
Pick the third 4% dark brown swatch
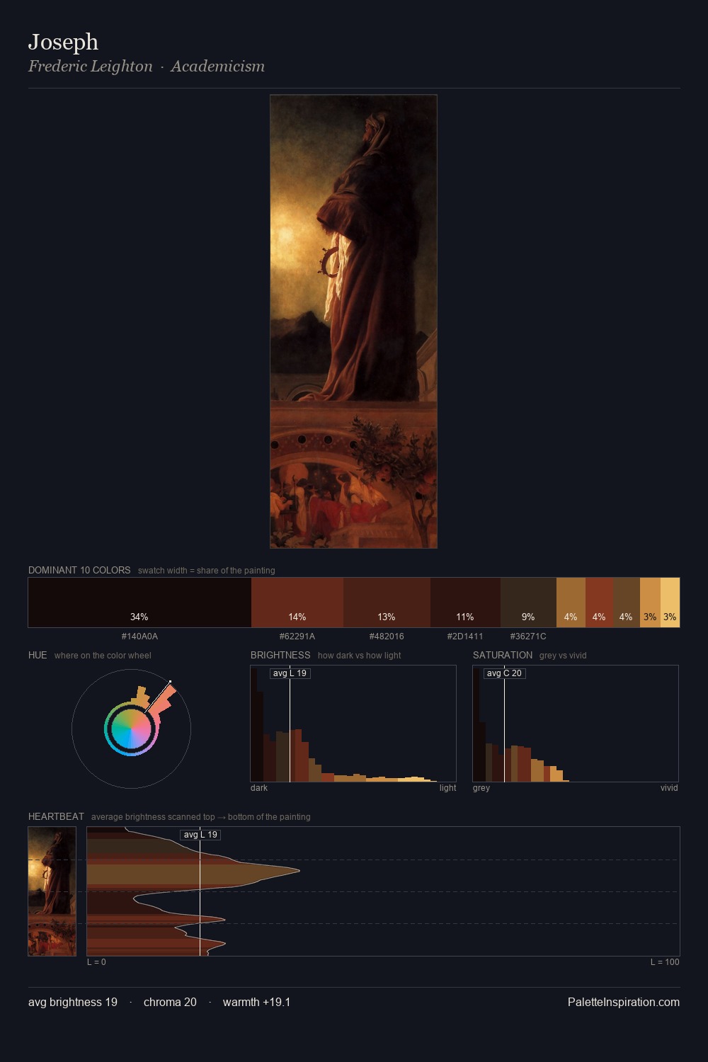626,603
